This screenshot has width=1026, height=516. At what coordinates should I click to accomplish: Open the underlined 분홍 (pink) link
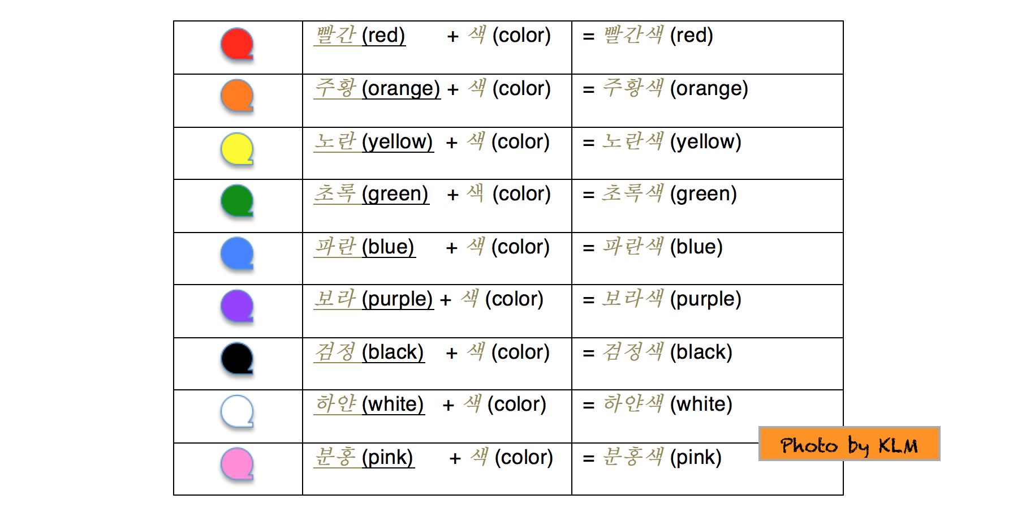point(364,458)
